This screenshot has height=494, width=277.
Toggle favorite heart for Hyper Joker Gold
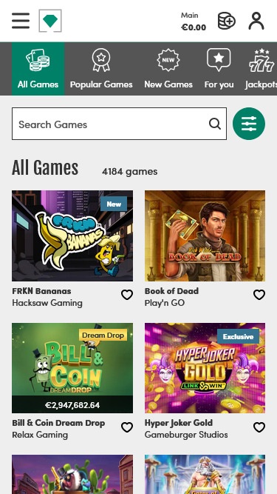(x=259, y=427)
